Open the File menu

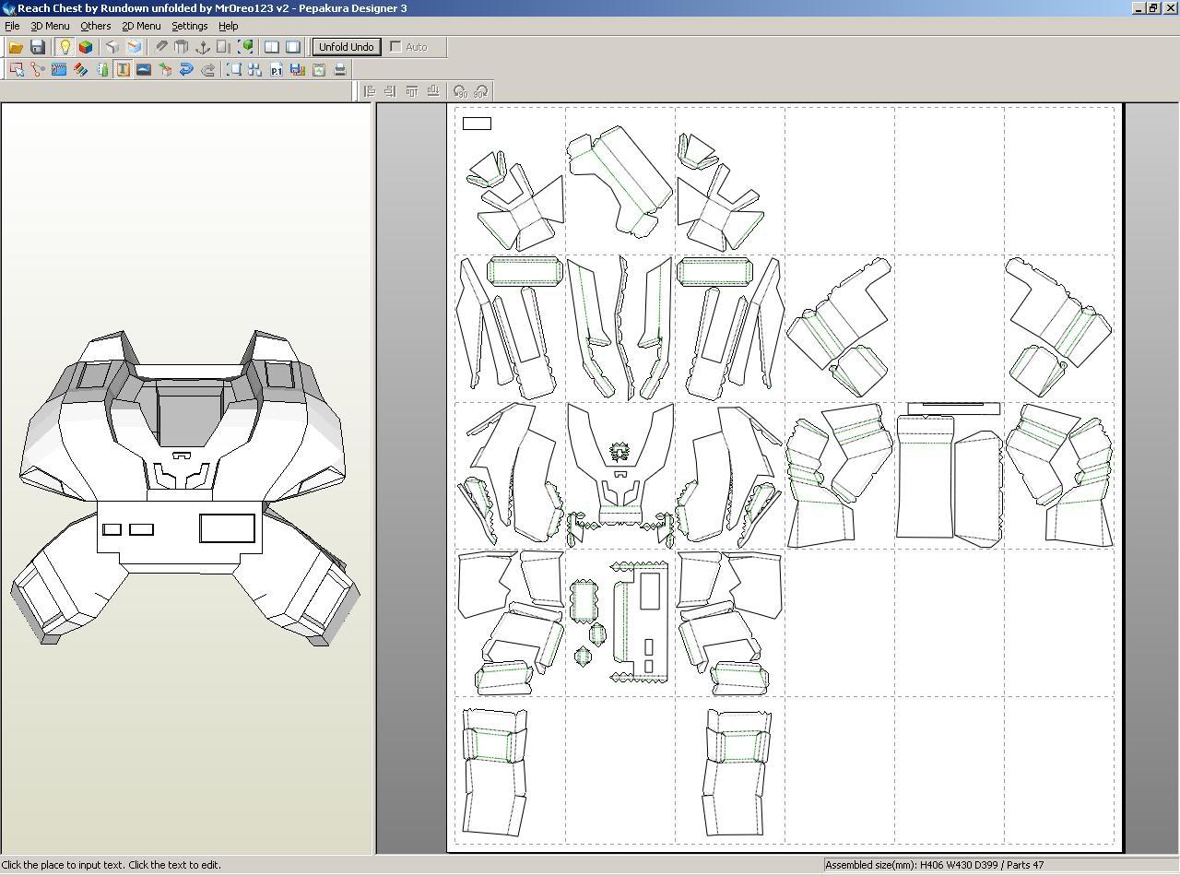point(12,26)
